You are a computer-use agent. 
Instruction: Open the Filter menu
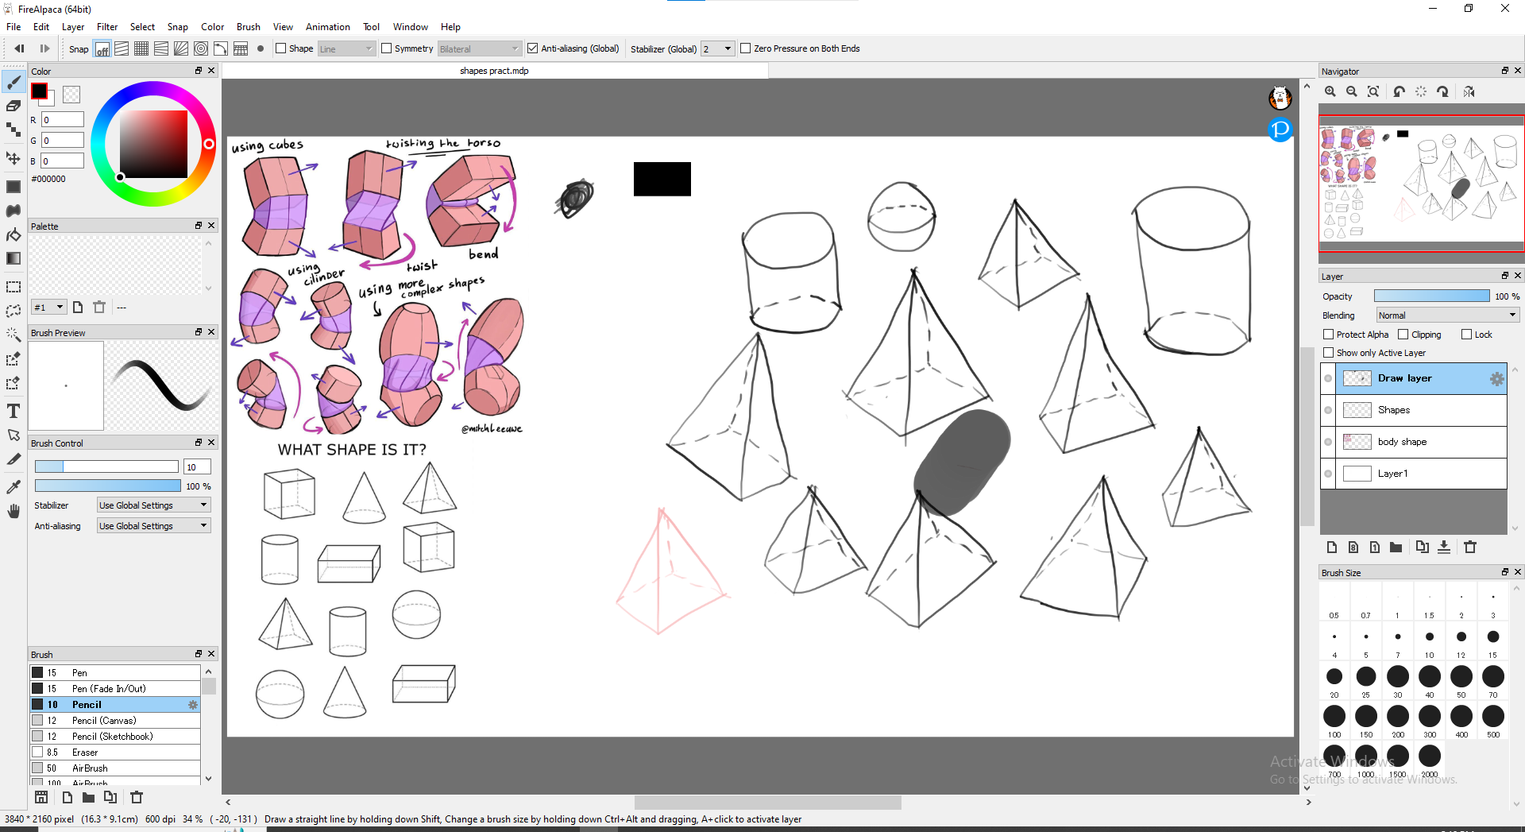(107, 27)
